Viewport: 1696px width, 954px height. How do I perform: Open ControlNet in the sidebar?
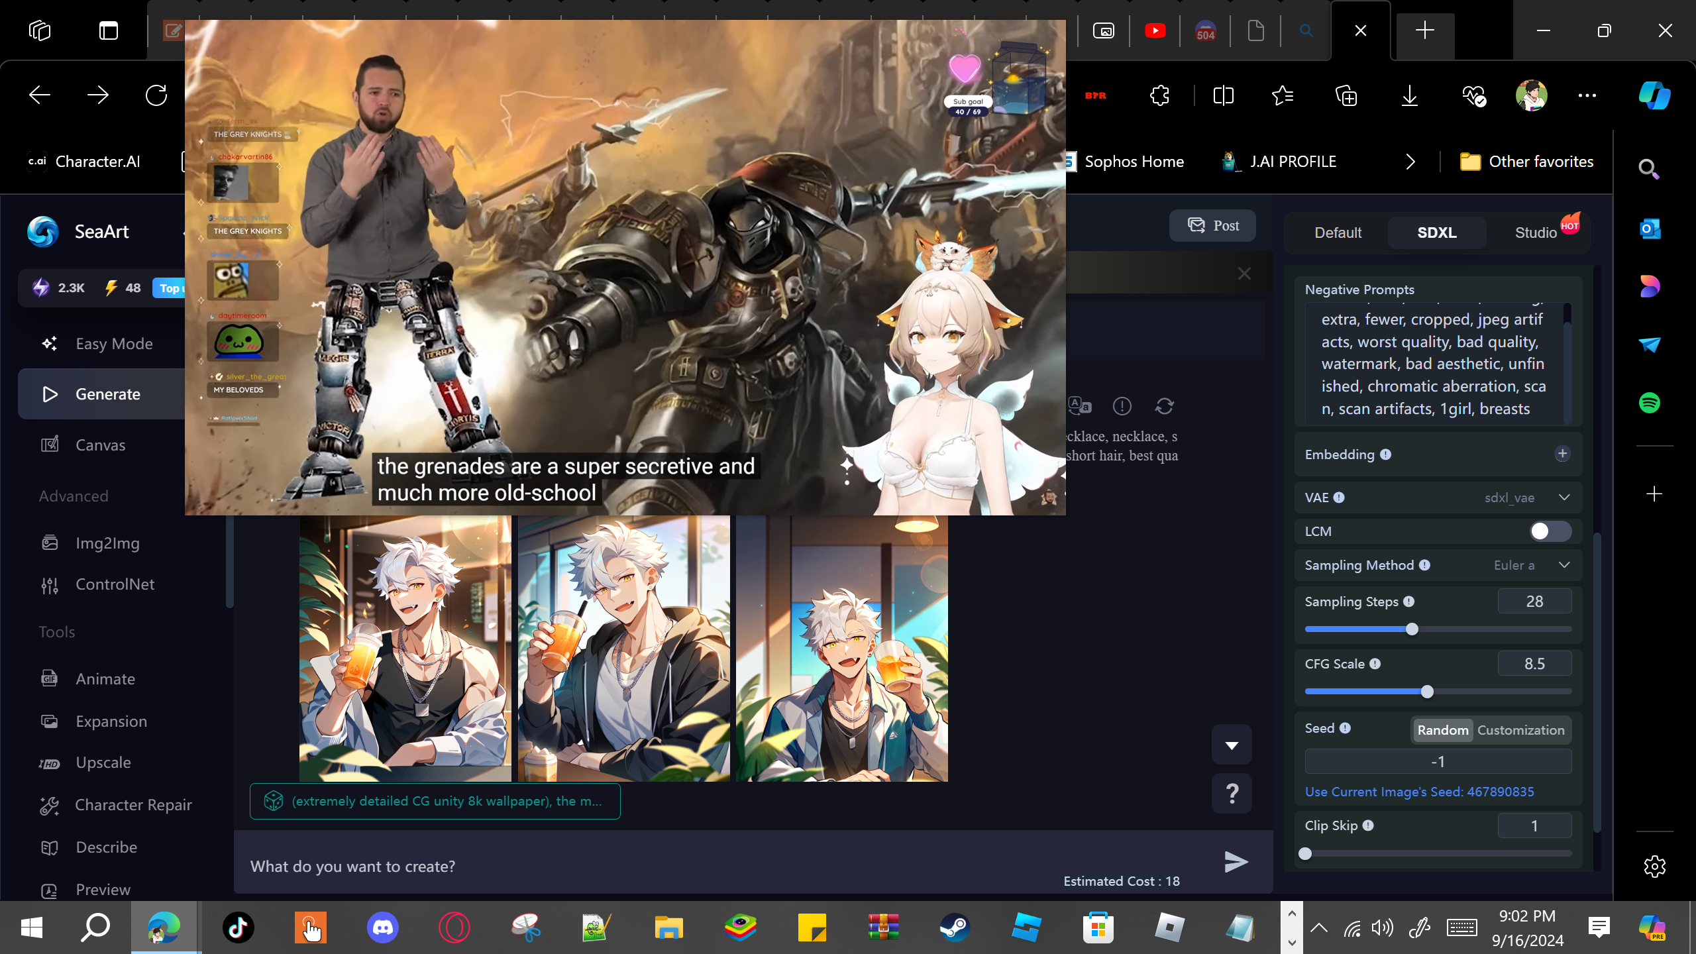(115, 584)
